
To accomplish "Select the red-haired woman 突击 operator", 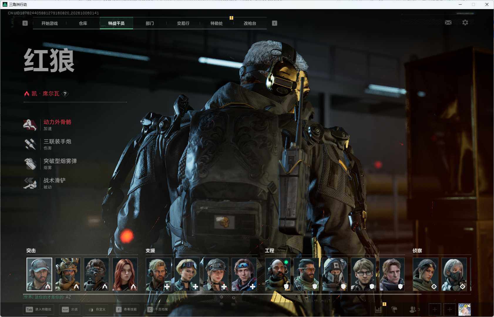I will tap(125, 274).
